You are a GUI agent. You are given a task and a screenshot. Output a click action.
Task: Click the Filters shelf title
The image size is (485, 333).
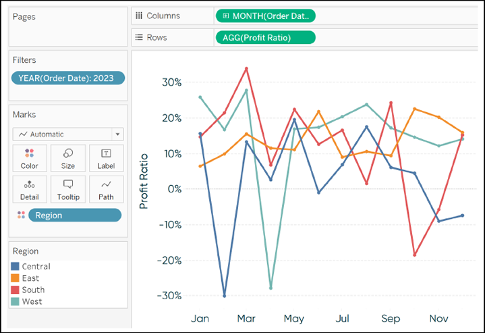tap(24, 60)
